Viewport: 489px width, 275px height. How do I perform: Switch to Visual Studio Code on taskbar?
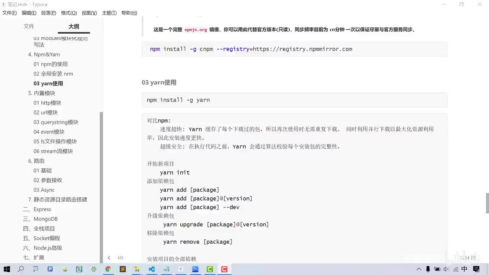point(152,269)
